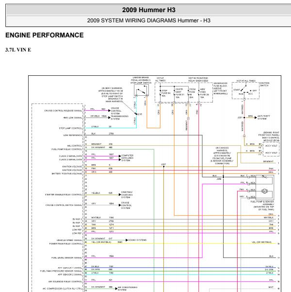Click the "LT BLU" wire label at pin 7
The image size is (291, 292).
coord(95,127)
